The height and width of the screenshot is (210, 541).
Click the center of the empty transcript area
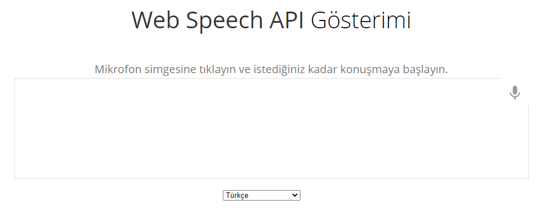click(x=271, y=129)
